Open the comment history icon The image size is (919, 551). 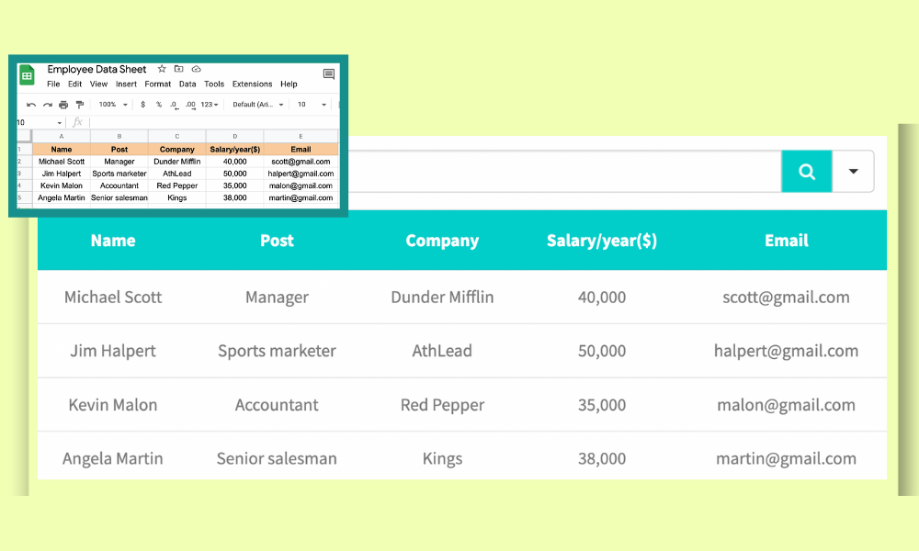329,73
